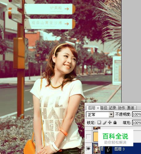
Task: Open the 路径 (Paths) tab
Action: pyautogui.click(x=104, y=108)
